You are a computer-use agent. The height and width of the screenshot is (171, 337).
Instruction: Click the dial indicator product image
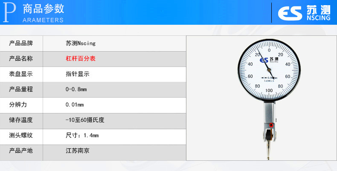click(269, 99)
